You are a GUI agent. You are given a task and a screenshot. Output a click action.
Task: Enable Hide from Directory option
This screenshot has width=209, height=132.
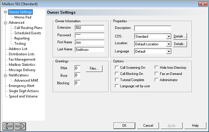click(x=156, y=68)
